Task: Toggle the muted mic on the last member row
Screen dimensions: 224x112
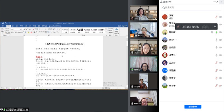Action: pyautogui.click(x=216, y=86)
